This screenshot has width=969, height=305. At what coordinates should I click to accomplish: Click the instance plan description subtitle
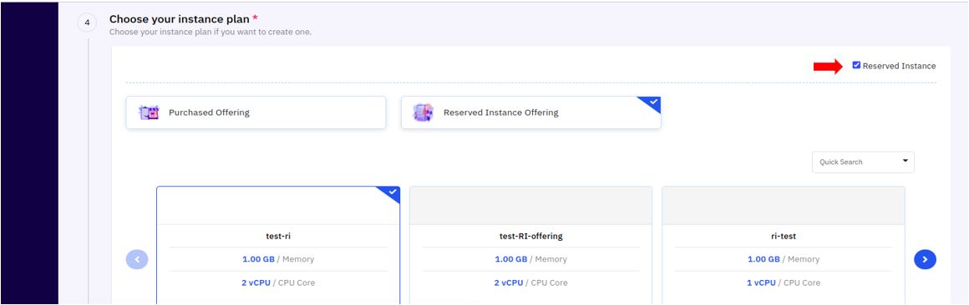pyautogui.click(x=211, y=32)
